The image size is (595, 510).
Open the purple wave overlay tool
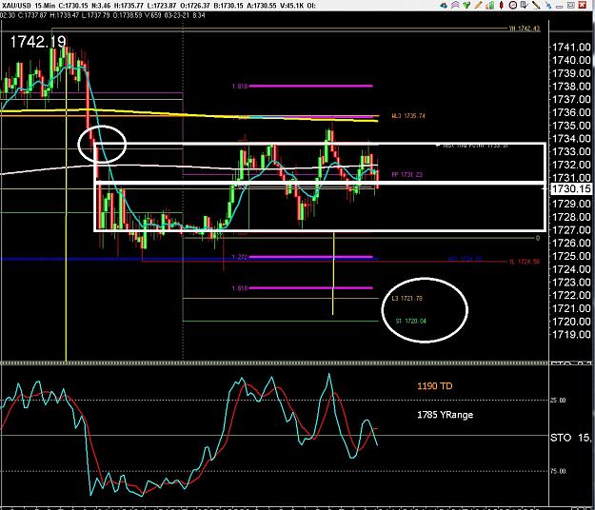click(x=455, y=5)
